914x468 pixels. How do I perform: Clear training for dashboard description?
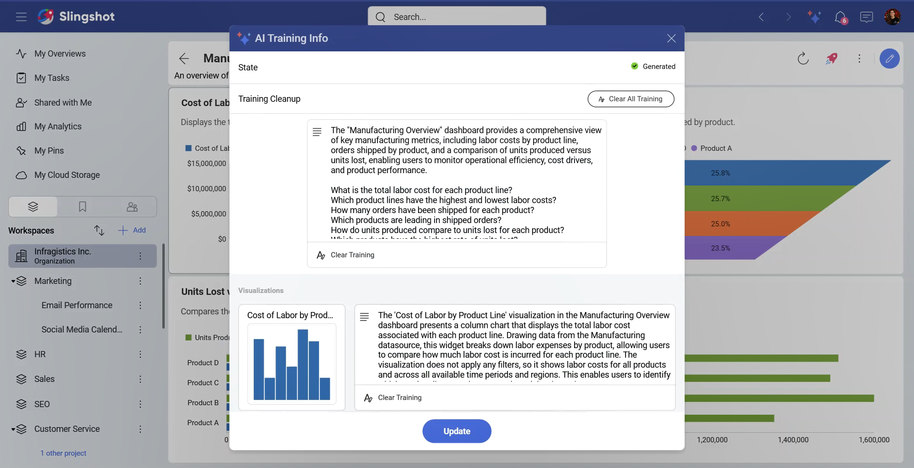tap(346, 255)
